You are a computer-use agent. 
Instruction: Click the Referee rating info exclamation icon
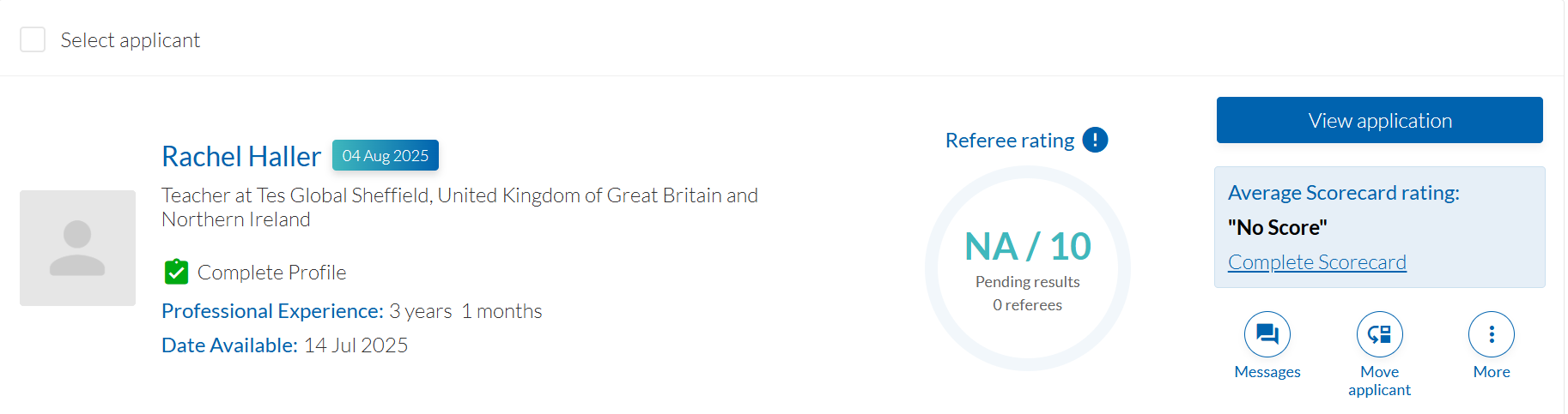coord(1095,140)
